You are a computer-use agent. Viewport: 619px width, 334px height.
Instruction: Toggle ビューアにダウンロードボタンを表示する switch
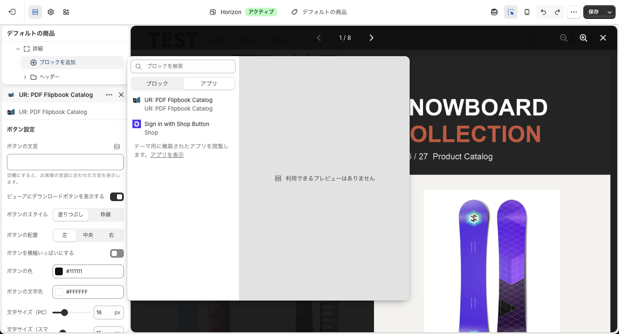point(117,197)
